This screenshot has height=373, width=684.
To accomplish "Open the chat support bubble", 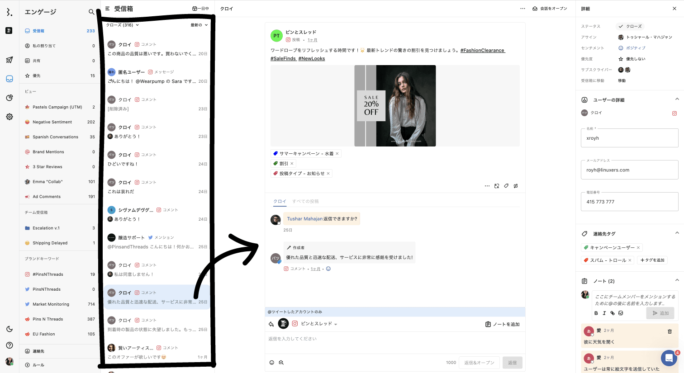I will click(x=669, y=358).
